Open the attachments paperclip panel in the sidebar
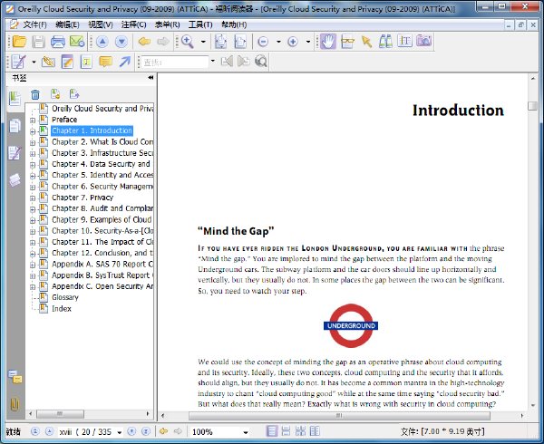The image size is (544, 444). point(15,404)
